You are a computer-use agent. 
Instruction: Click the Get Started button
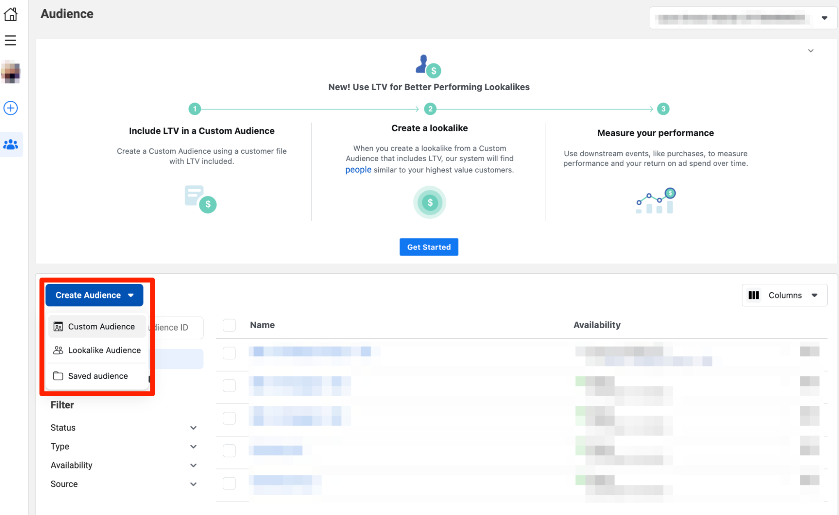click(429, 247)
